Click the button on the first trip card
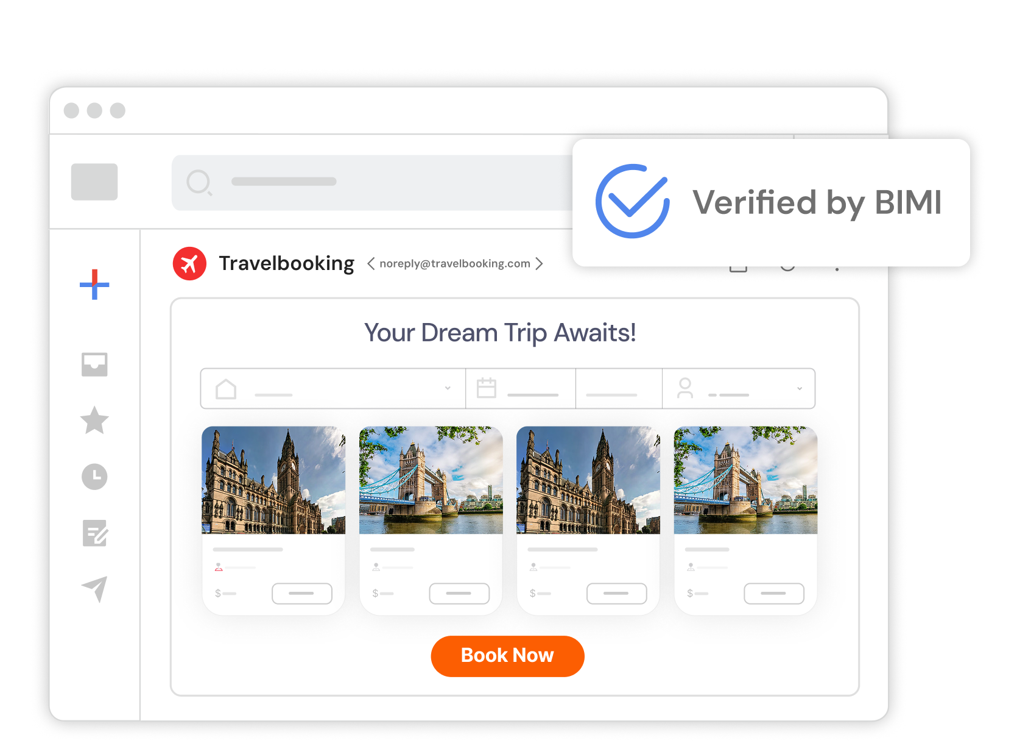The image size is (1017, 746). coord(302,593)
